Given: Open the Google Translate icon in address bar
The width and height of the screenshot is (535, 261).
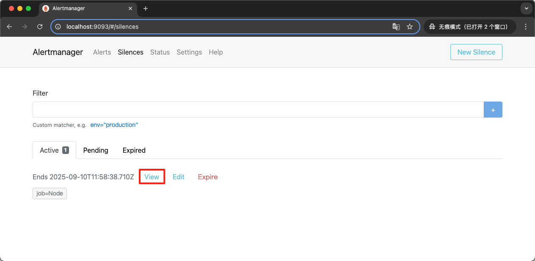Looking at the screenshot, I should pyautogui.click(x=396, y=26).
